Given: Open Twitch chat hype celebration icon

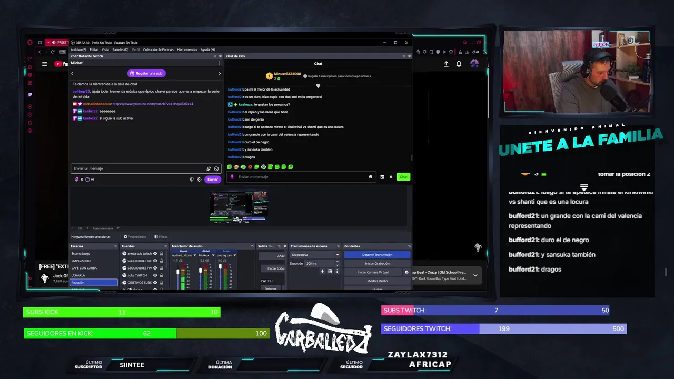Looking at the screenshot, I should (x=209, y=168).
